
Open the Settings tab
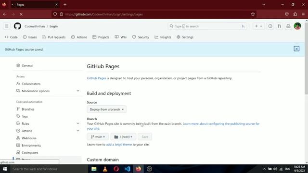[x=185, y=37]
